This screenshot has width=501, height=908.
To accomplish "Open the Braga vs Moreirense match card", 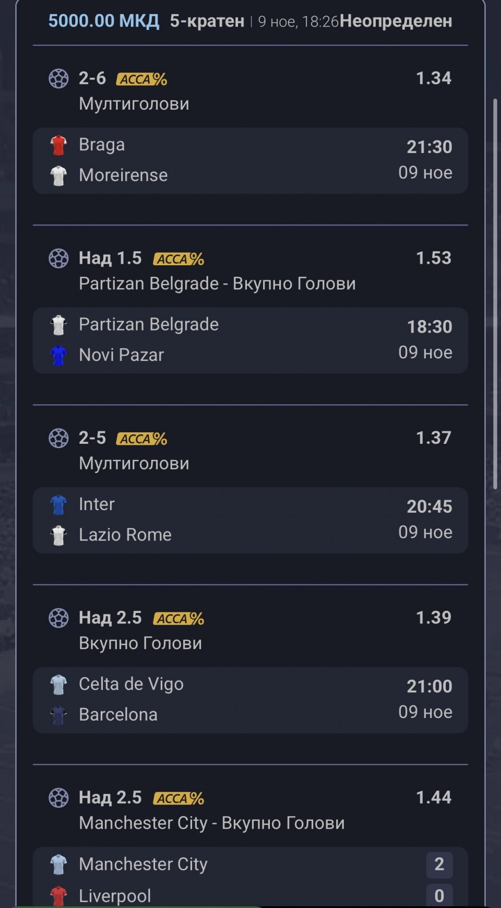I will tap(250, 160).
